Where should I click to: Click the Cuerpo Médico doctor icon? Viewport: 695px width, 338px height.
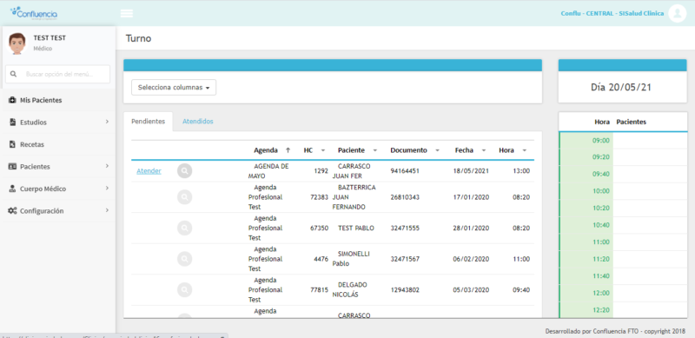[x=12, y=189]
